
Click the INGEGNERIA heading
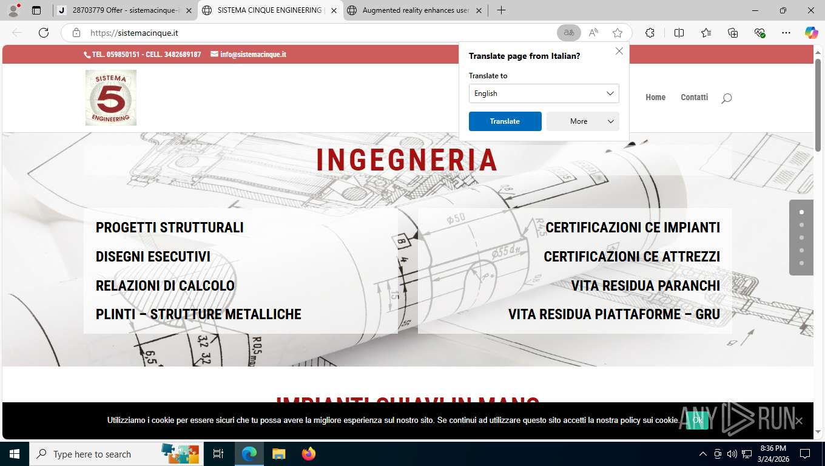point(407,160)
